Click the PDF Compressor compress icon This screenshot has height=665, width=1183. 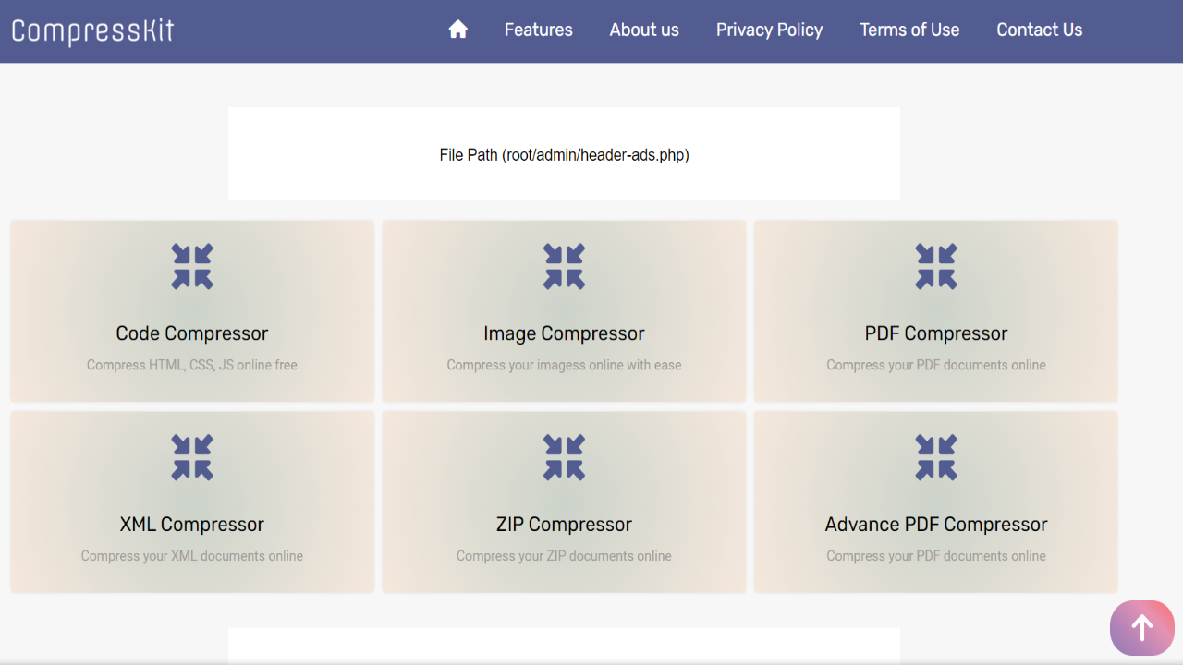[935, 266]
